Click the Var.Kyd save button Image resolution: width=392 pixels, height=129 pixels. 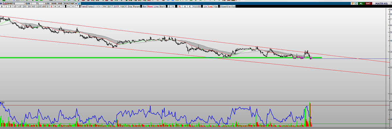[x=231, y=7]
